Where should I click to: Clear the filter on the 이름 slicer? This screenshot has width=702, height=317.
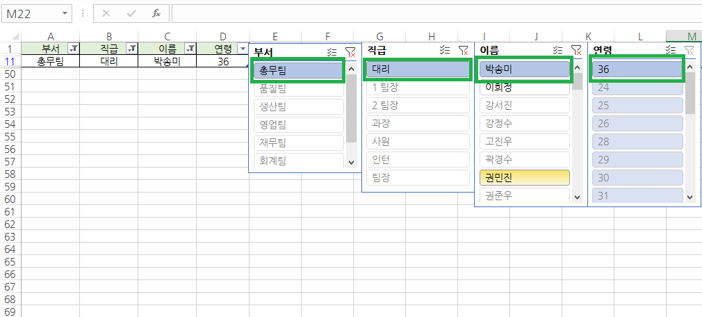576,50
